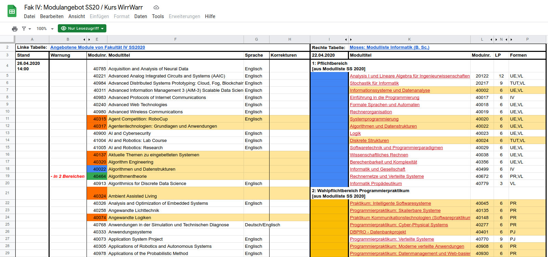Open the Ansicht menu
The height and width of the screenshot is (257, 548).
tap(77, 16)
